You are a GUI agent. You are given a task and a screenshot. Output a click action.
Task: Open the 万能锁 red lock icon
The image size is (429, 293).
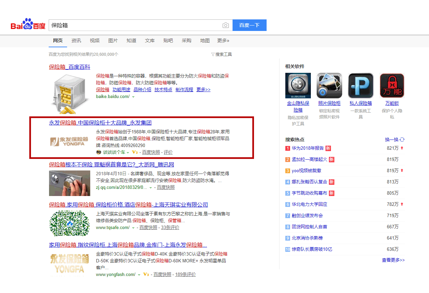[392, 85]
